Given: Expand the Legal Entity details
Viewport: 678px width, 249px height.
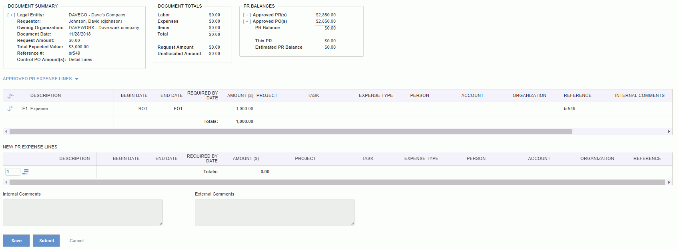Looking at the screenshot, I should tap(11, 15).
